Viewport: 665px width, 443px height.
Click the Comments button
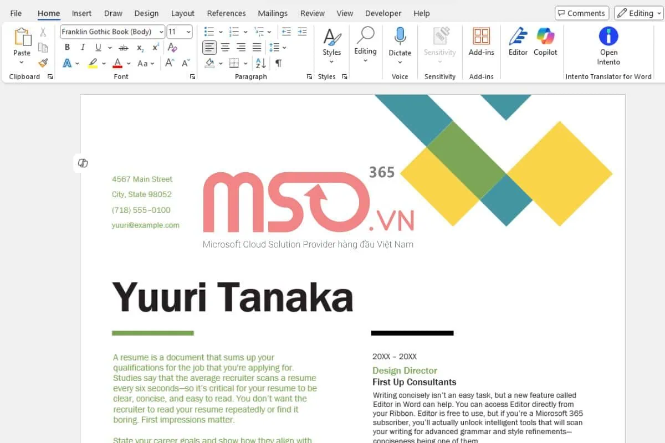tap(581, 13)
